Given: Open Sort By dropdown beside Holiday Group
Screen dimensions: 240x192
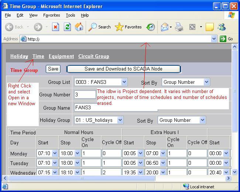Looking at the screenshot, I should point(202,120).
